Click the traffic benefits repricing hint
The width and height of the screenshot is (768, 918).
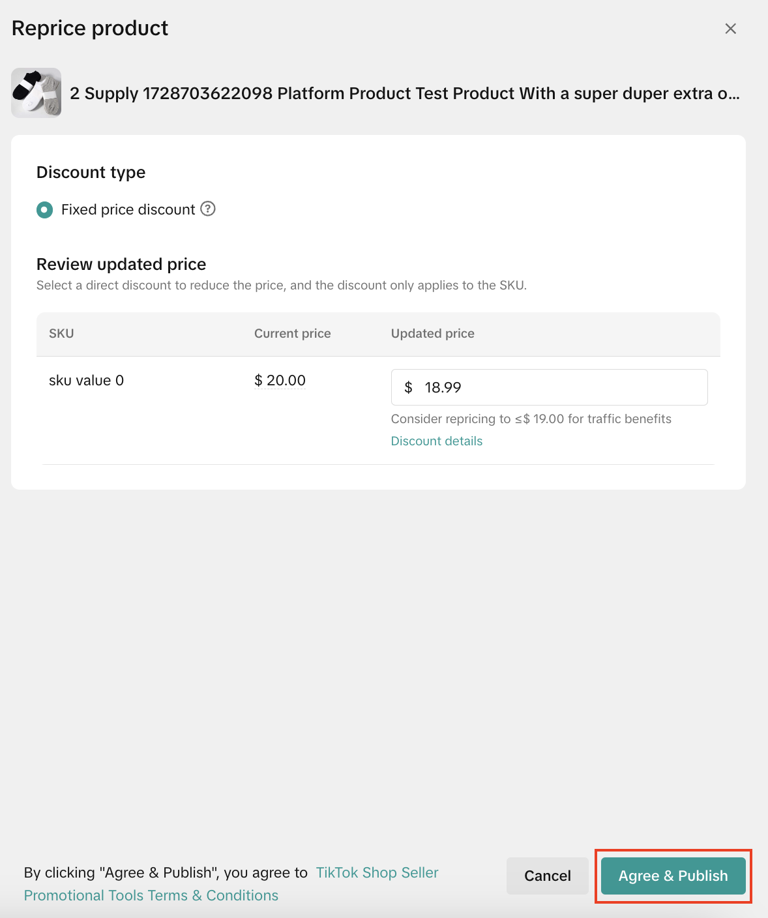531,419
